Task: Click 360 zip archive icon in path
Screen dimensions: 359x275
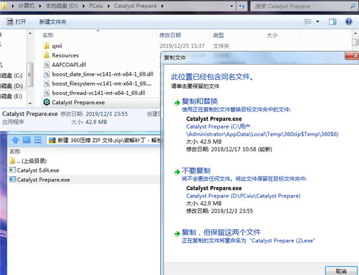Action: coord(53,140)
